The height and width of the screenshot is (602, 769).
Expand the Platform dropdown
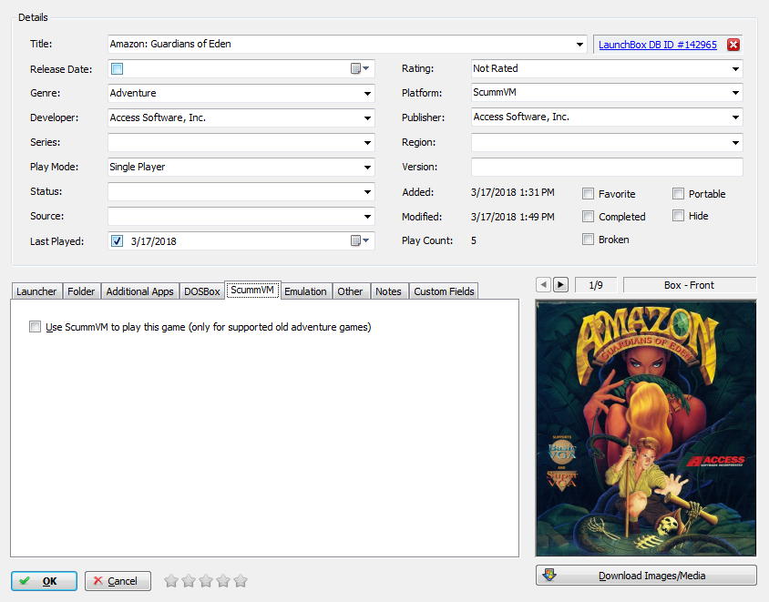(735, 92)
